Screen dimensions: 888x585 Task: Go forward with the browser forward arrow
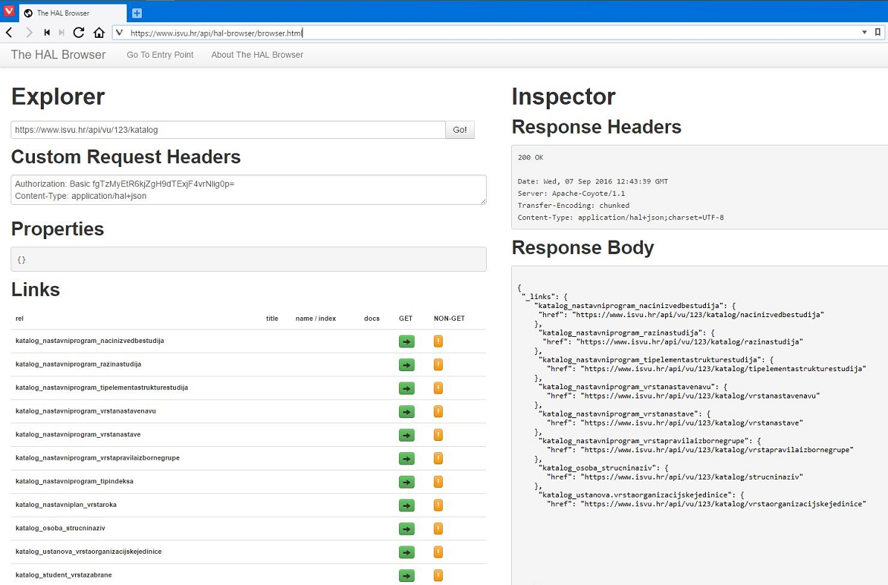[29, 33]
